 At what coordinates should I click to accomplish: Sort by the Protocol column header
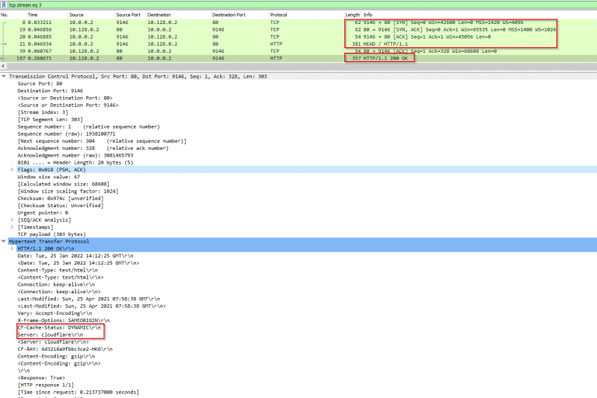pos(278,15)
